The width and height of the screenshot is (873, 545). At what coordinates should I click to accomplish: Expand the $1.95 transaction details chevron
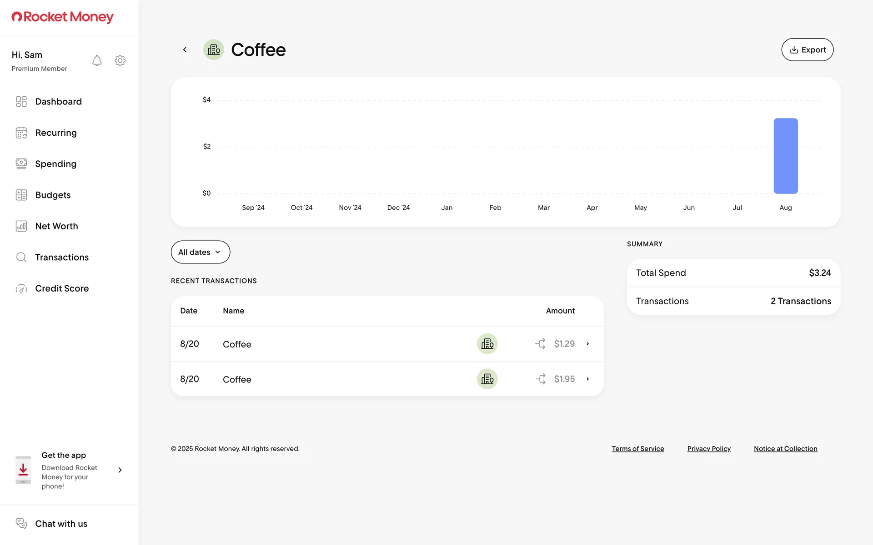pos(587,379)
